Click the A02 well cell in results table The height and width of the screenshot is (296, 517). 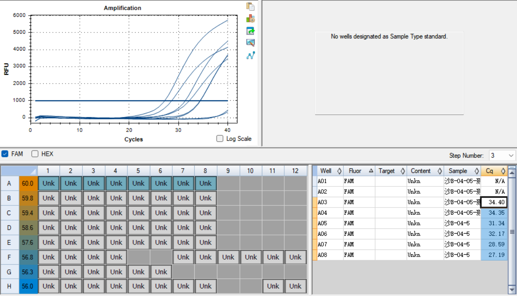(x=330, y=192)
